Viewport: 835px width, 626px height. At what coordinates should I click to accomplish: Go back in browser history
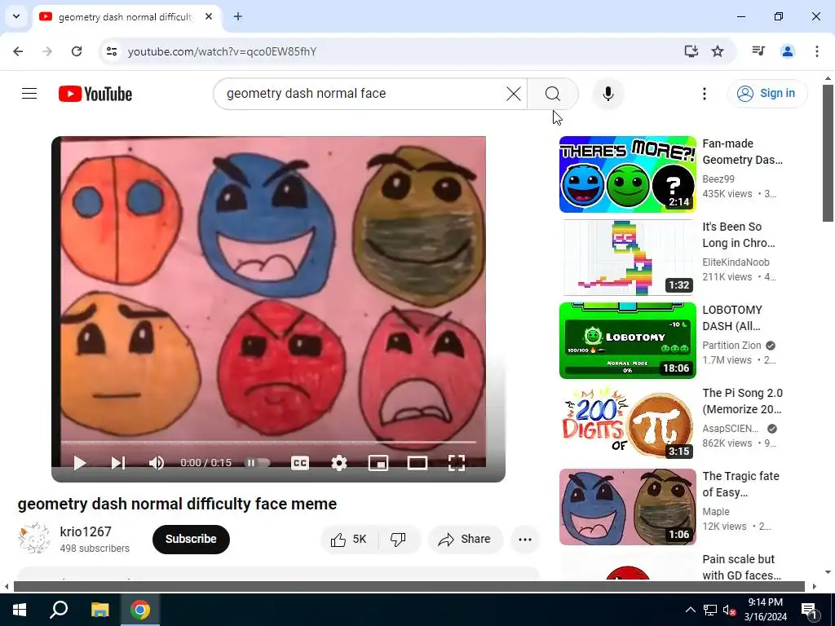coord(18,51)
